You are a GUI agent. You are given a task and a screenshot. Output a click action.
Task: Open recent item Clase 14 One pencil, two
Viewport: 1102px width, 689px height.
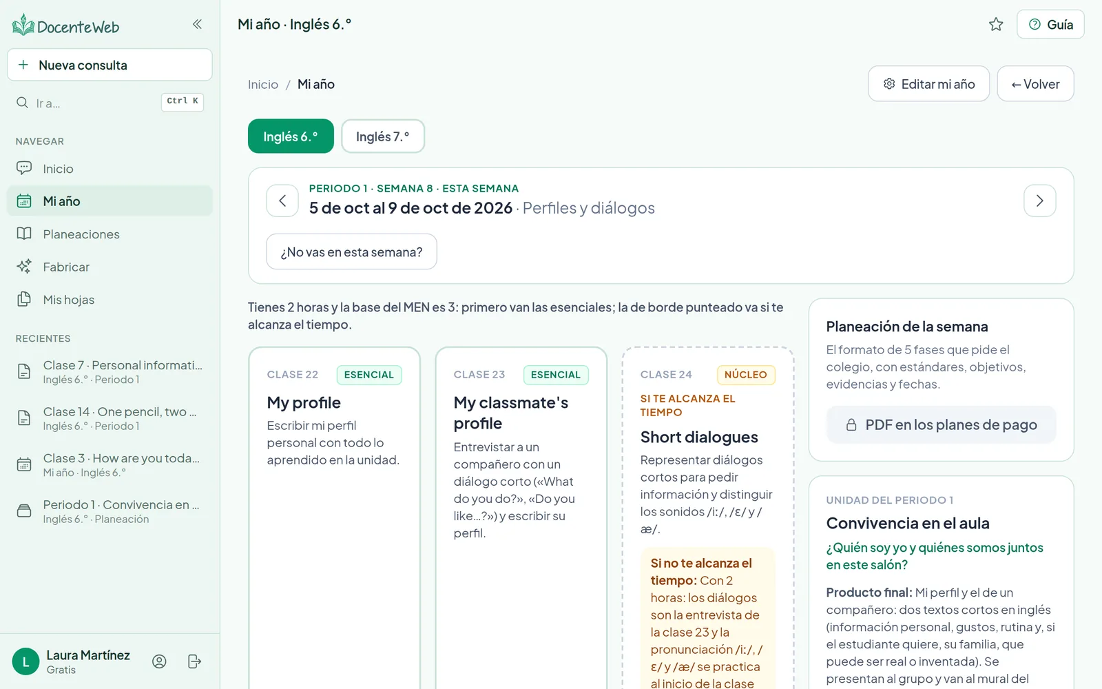(110, 418)
